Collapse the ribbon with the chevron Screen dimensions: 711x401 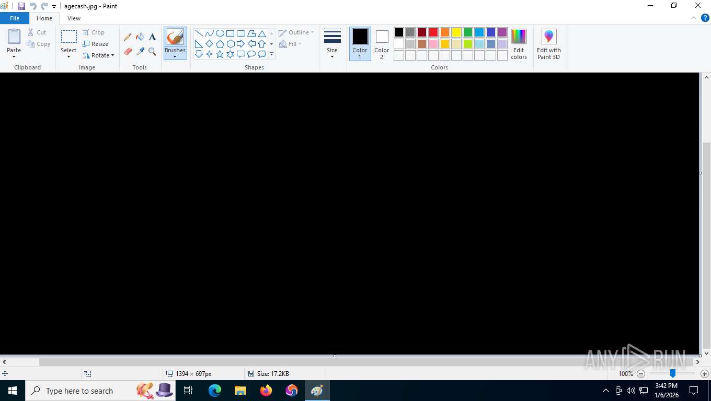click(x=694, y=18)
